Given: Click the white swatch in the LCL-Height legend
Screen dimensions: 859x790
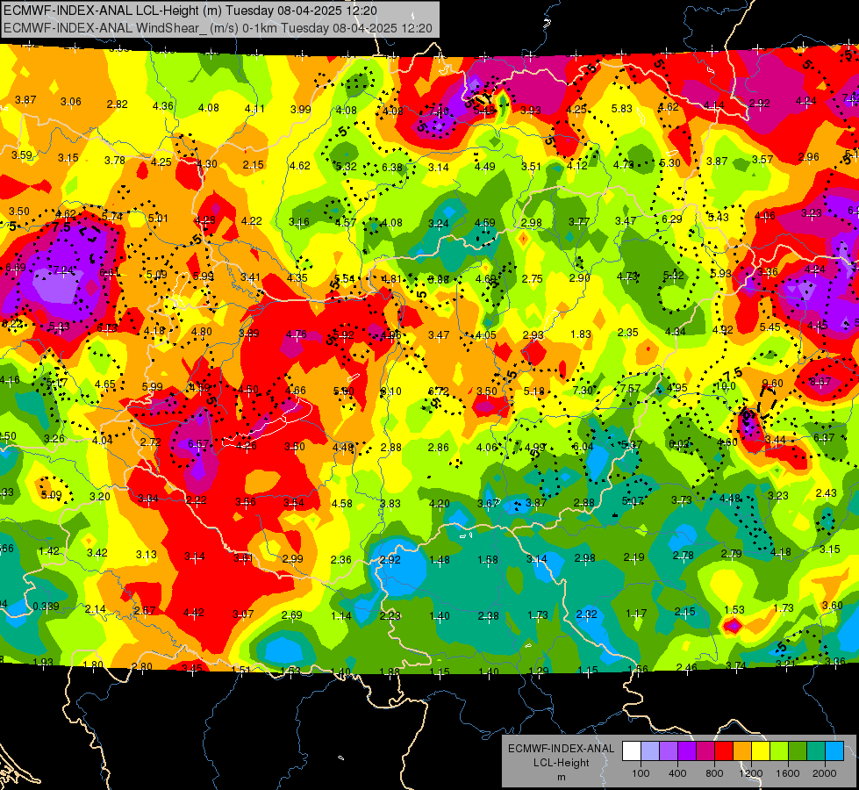Looking at the screenshot, I should click(x=632, y=751).
